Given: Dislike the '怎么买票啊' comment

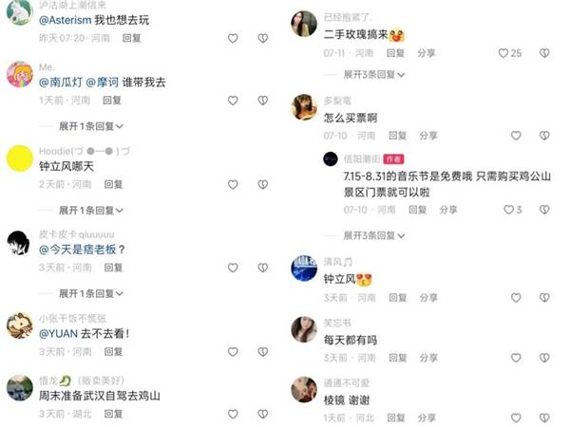Looking at the screenshot, I should pyautogui.click(x=544, y=136).
